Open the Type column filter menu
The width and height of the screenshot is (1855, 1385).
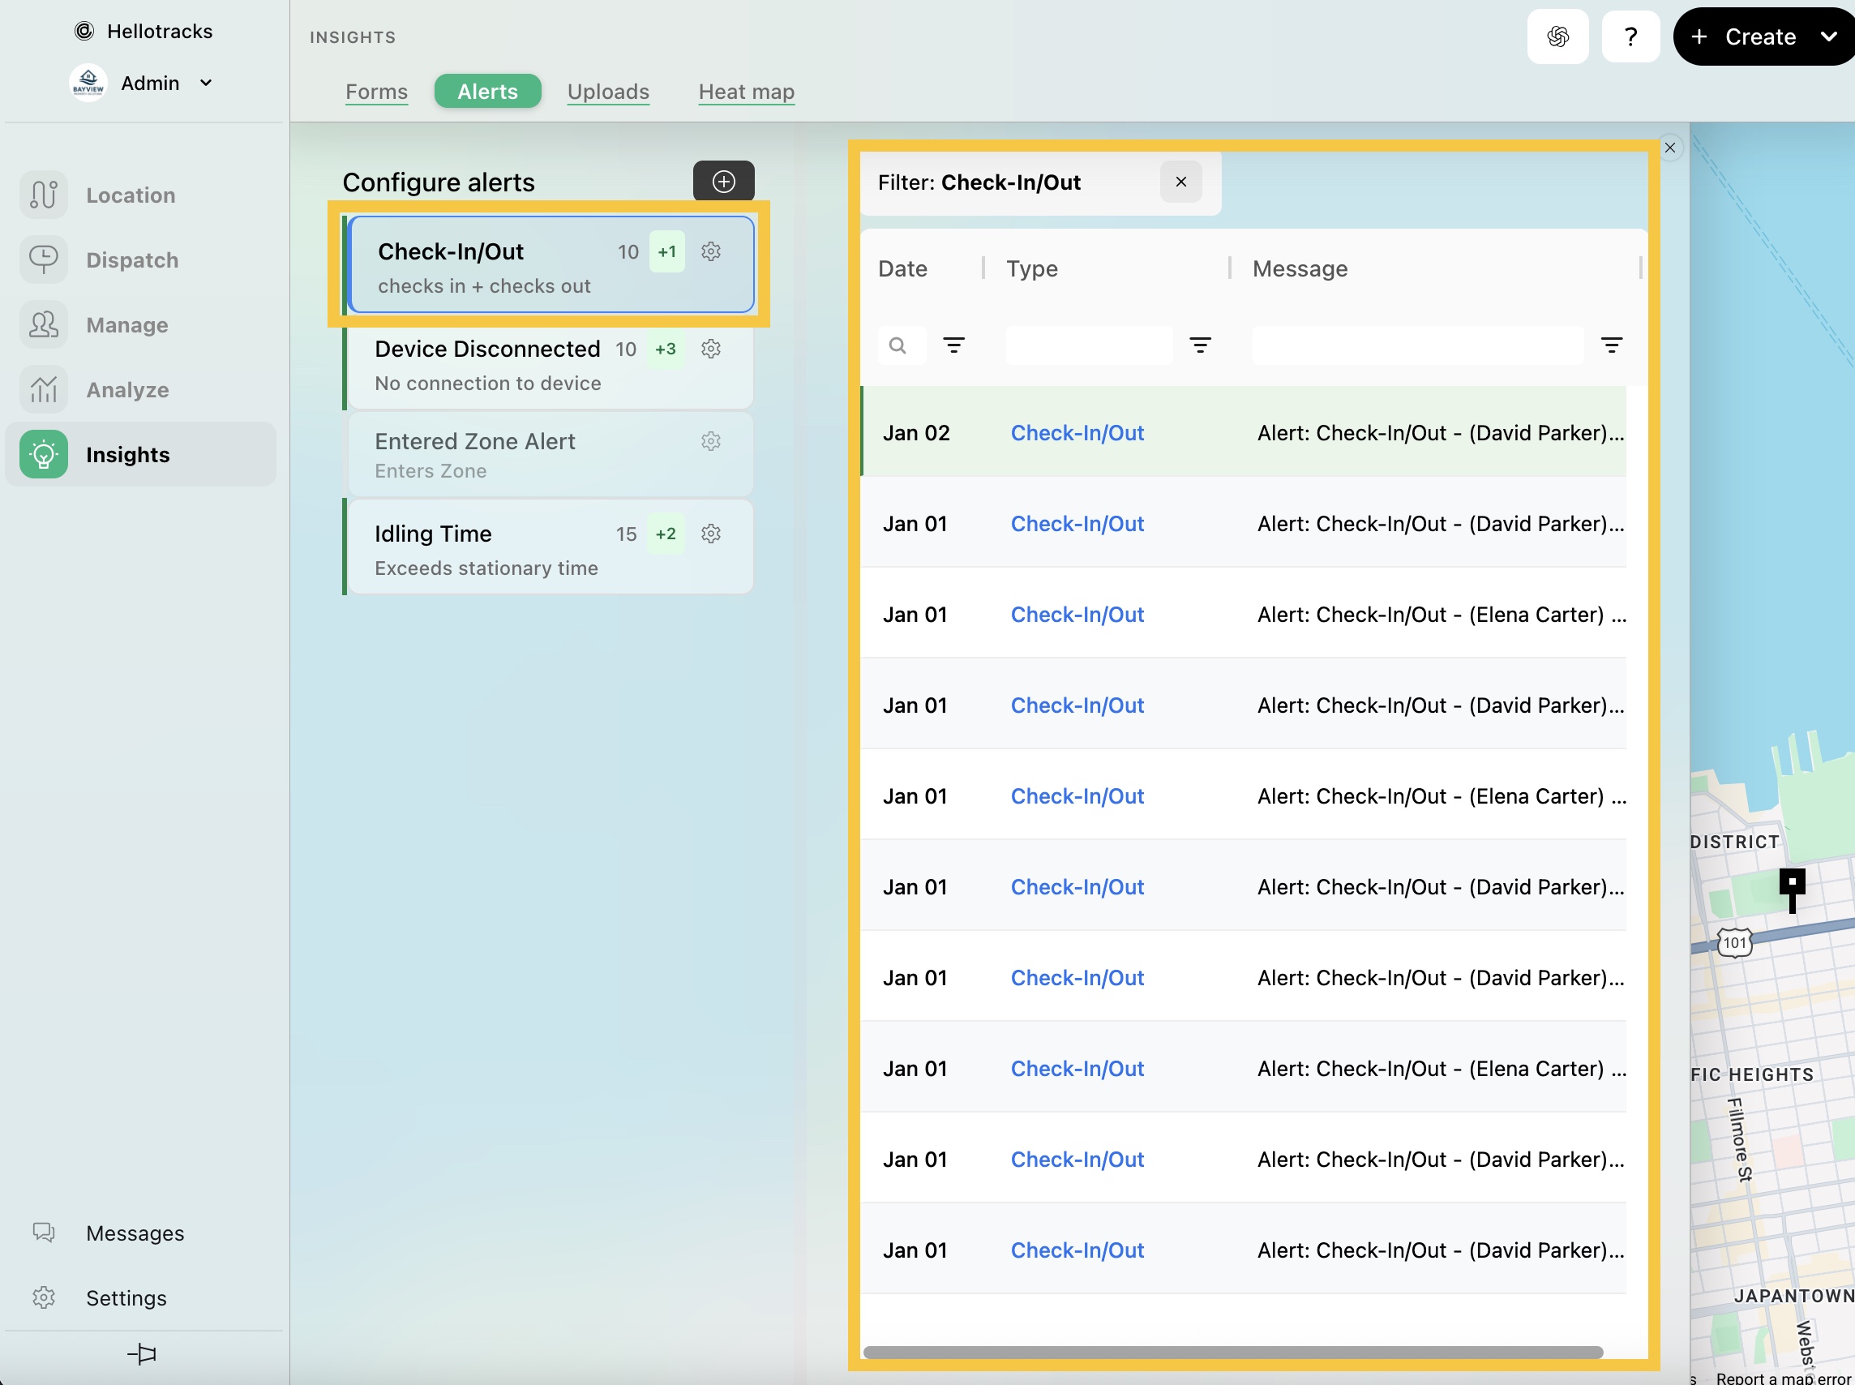[1199, 345]
